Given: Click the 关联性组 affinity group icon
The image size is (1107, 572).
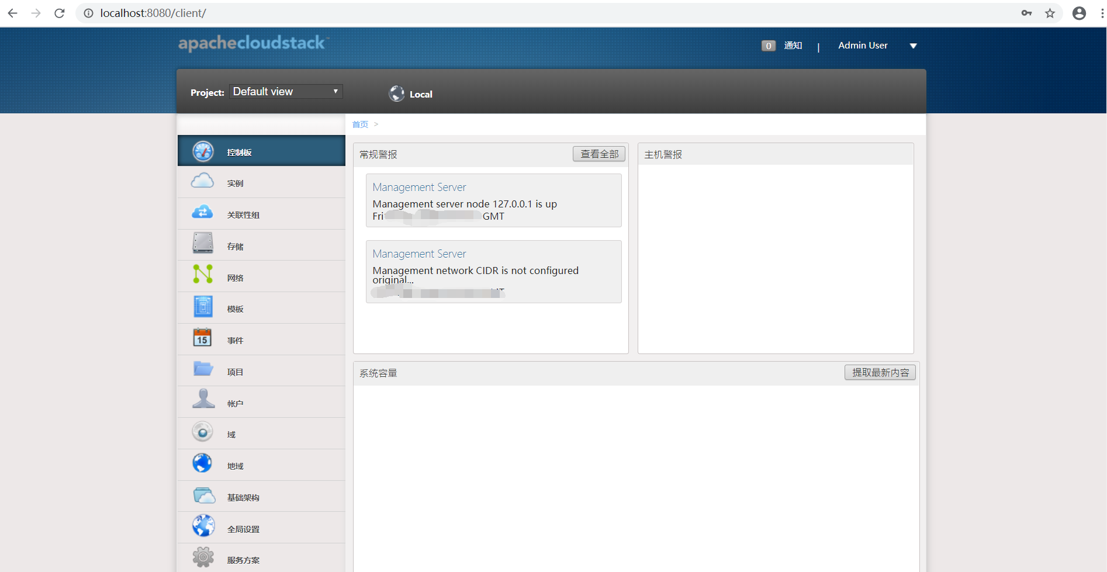Looking at the screenshot, I should pyautogui.click(x=203, y=212).
